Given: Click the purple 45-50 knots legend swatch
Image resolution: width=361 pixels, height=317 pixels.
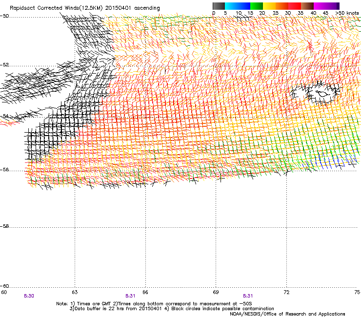Looking at the screenshot, I should pyautogui.click(x=333, y=6).
